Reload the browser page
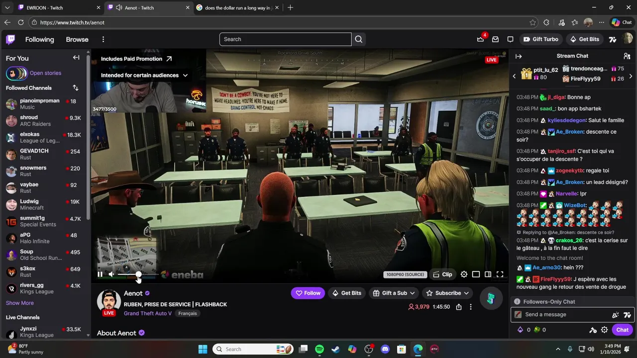 pos(20,22)
